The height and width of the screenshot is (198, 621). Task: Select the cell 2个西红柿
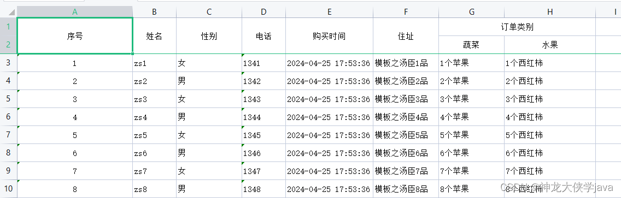[550, 81]
